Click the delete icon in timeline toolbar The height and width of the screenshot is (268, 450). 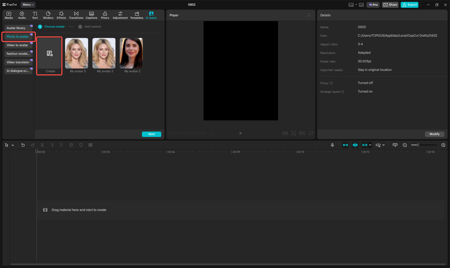(x=71, y=145)
